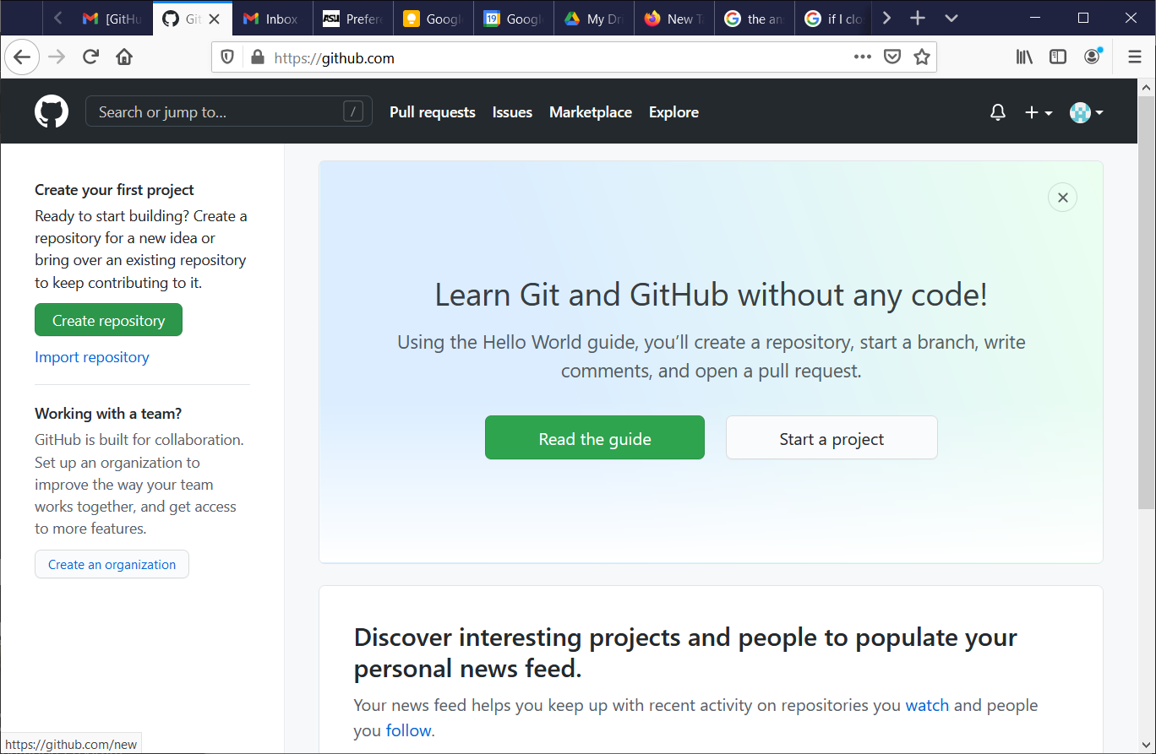Image resolution: width=1156 pixels, height=754 pixels.
Task: Click the vertical scrollbar thumb
Action: pos(1147,302)
